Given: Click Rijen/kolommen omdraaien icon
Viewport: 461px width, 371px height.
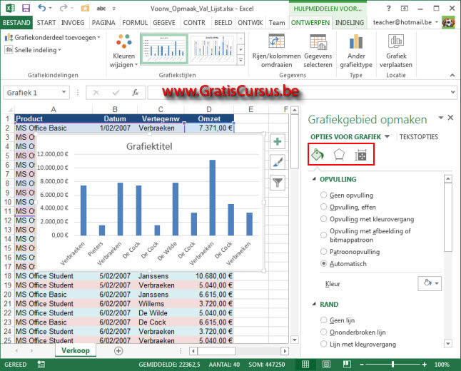Looking at the screenshot, I should click(276, 41).
